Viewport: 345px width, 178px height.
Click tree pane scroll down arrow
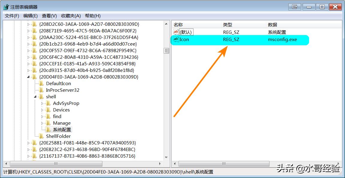(x=167, y=157)
